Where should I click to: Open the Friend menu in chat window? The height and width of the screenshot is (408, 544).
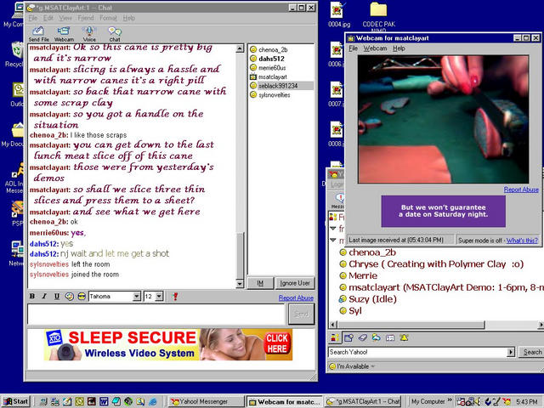pyautogui.click(x=86, y=18)
